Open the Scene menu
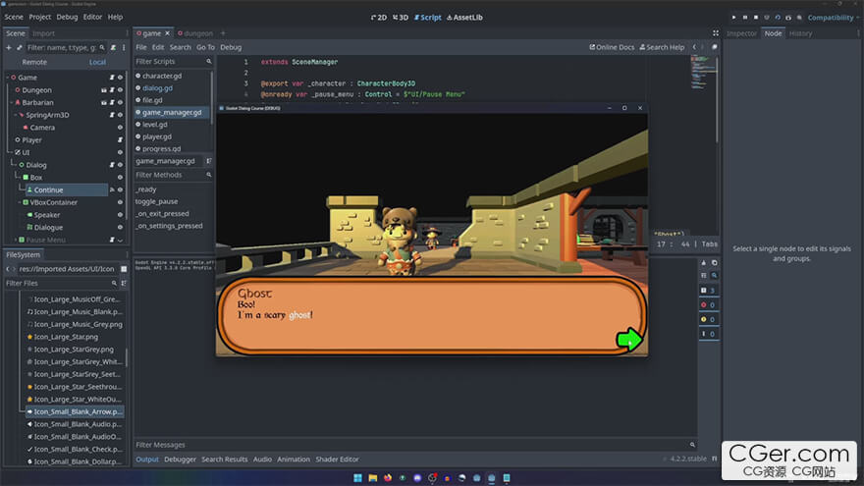Screen dimensions: 864x486 coord(14,17)
